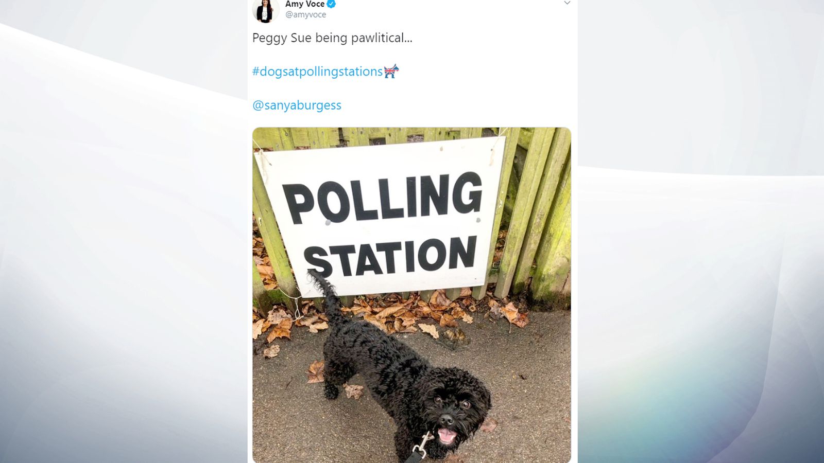Click the verified badge next to Amy Voce

[x=330, y=4]
